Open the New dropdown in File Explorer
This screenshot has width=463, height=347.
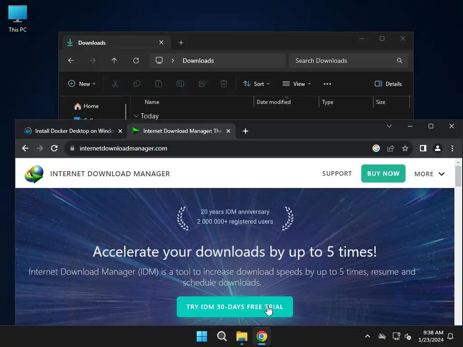82,84
